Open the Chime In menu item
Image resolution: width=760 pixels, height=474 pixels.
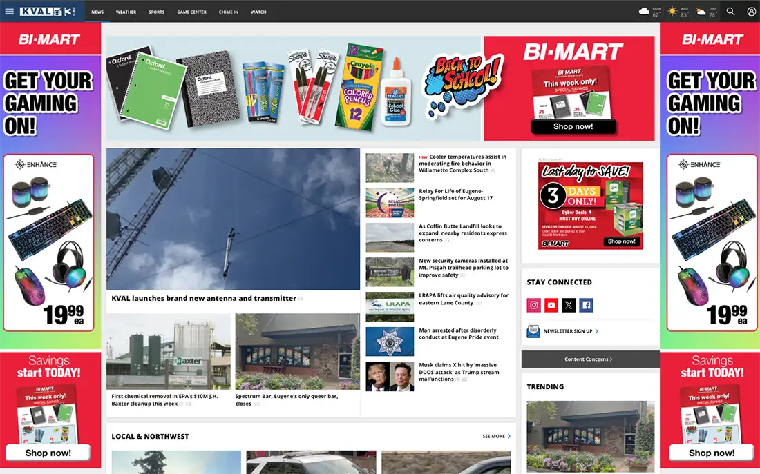(228, 12)
